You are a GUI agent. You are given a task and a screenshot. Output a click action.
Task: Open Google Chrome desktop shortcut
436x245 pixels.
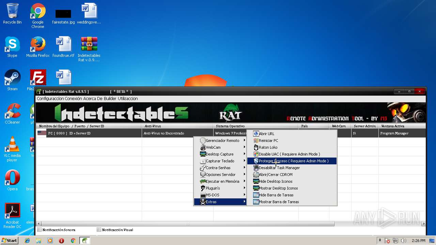pos(38,16)
